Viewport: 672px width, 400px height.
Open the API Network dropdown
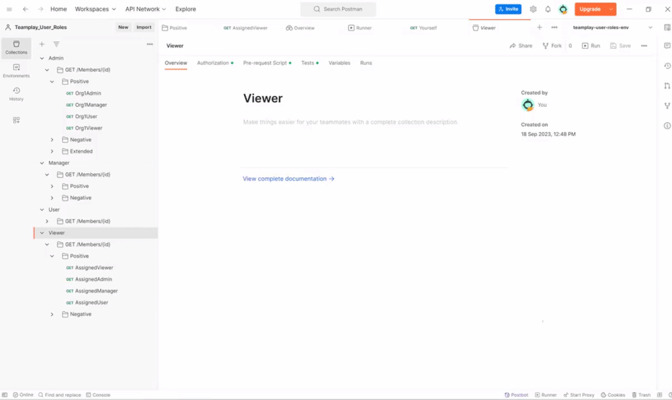pos(145,9)
